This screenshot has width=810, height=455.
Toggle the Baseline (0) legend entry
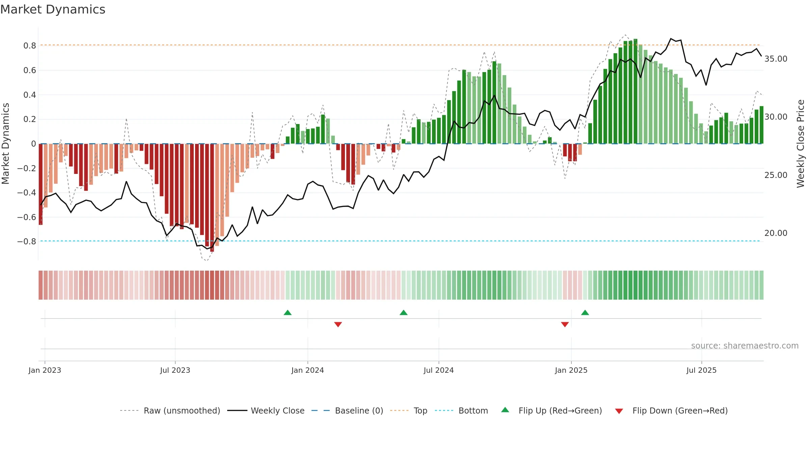[x=347, y=411]
